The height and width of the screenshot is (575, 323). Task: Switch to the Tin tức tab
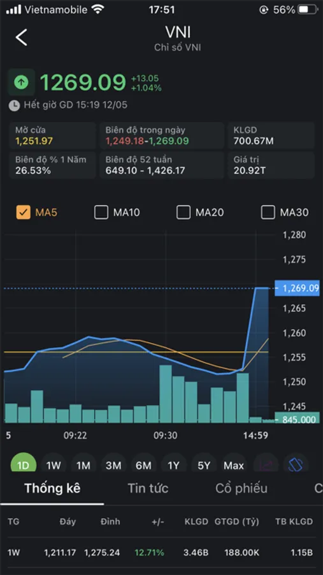[x=148, y=488]
